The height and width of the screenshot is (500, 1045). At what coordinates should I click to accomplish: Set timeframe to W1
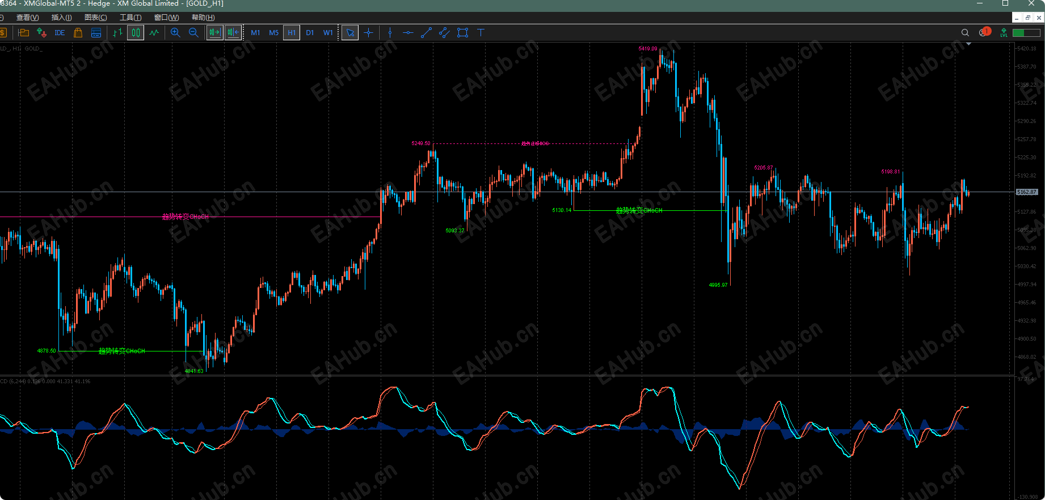(328, 33)
